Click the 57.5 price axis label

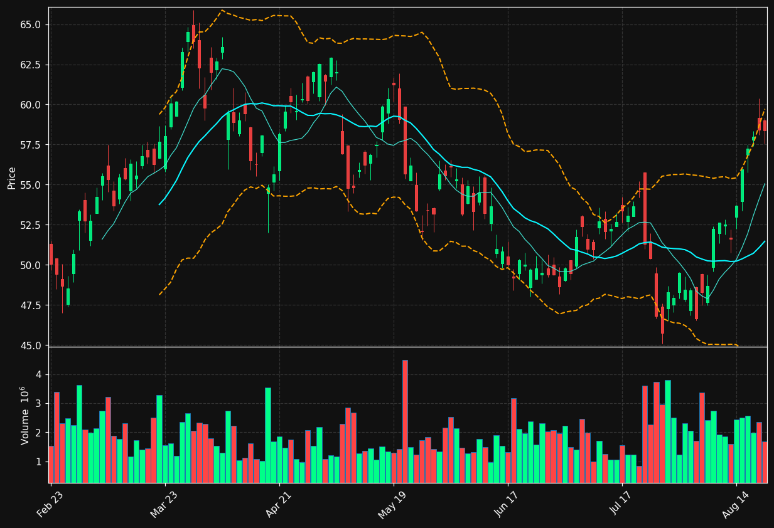click(30, 145)
